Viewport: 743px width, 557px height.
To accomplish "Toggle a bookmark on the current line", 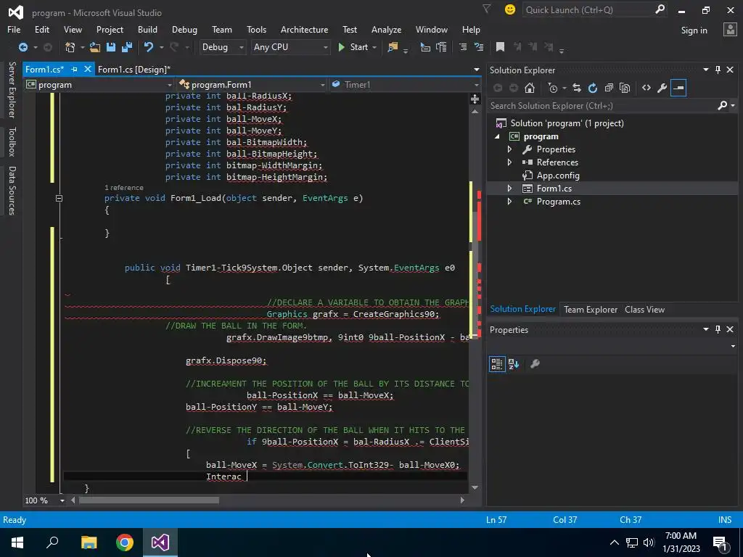I will point(500,47).
